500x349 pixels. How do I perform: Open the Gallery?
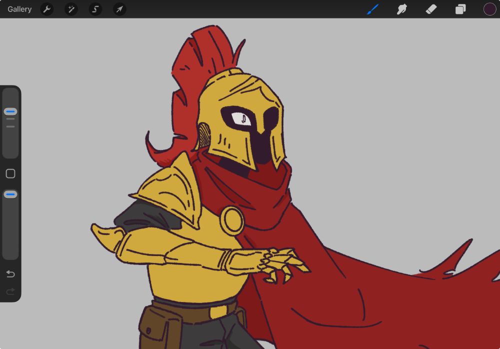point(19,9)
